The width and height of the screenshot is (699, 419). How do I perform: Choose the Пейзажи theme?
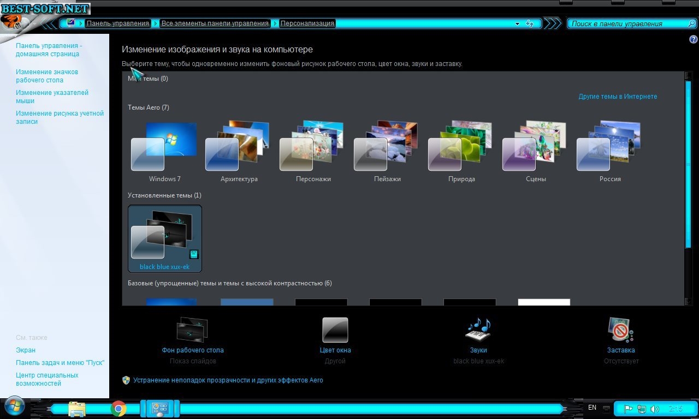(x=387, y=151)
